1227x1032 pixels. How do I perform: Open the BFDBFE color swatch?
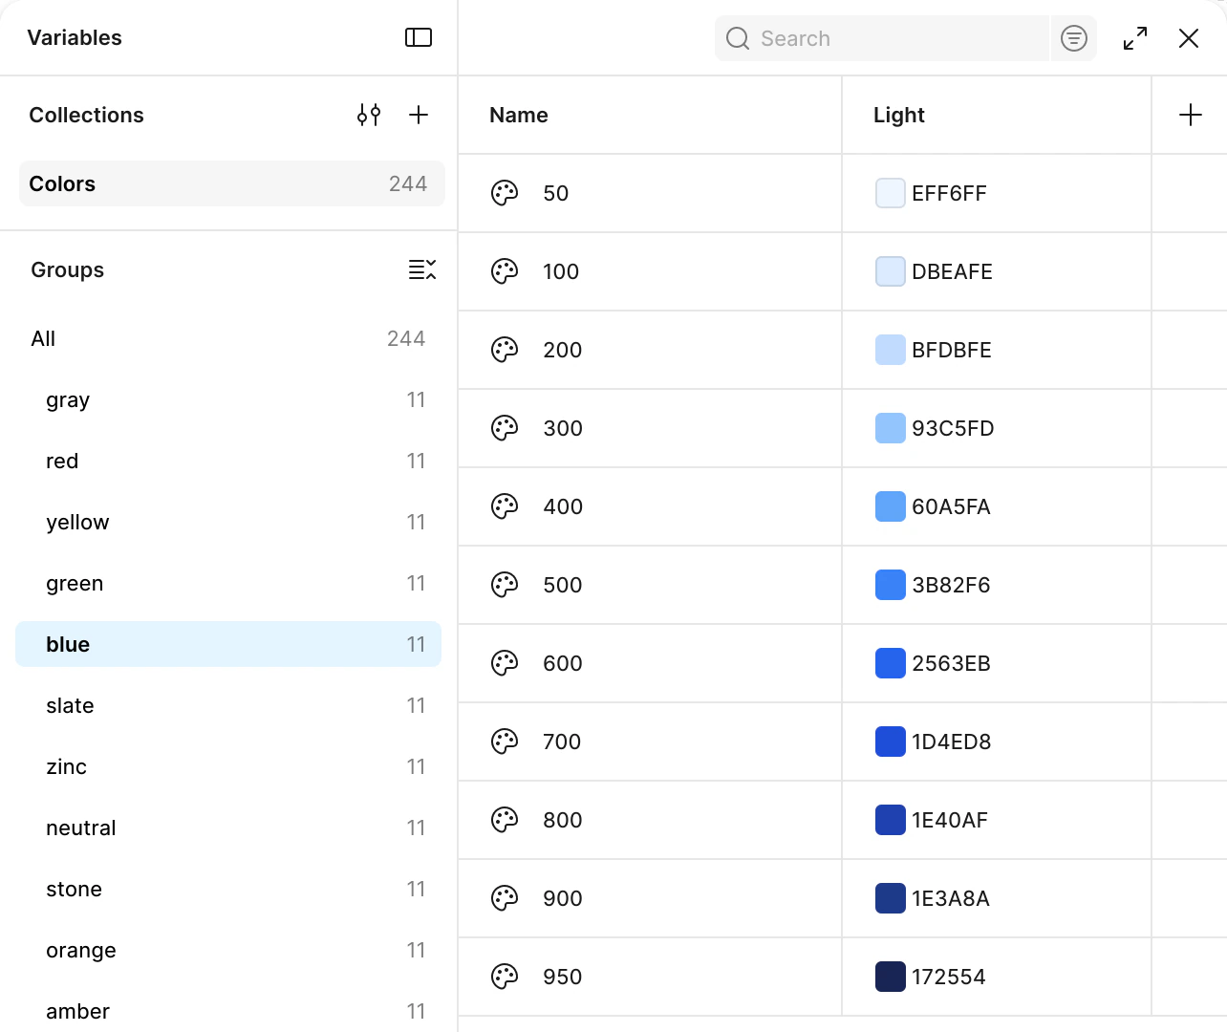tap(891, 350)
